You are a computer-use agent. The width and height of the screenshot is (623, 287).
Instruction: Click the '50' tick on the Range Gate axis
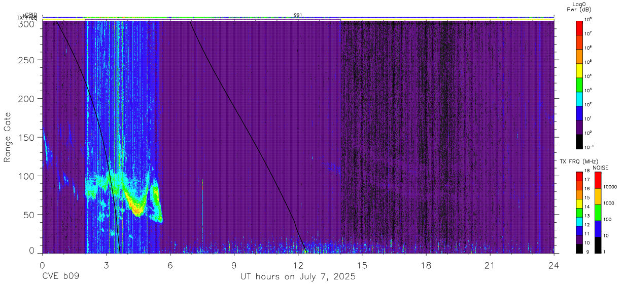click(30, 215)
